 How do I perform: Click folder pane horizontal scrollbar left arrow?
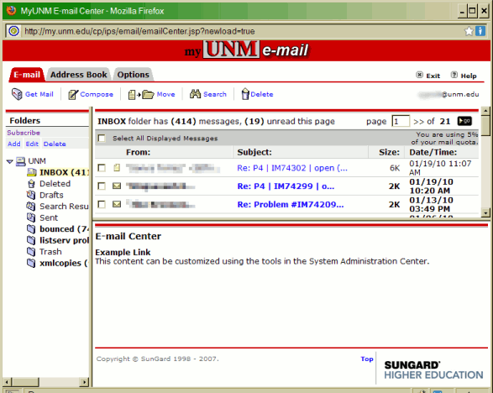point(8,382)
